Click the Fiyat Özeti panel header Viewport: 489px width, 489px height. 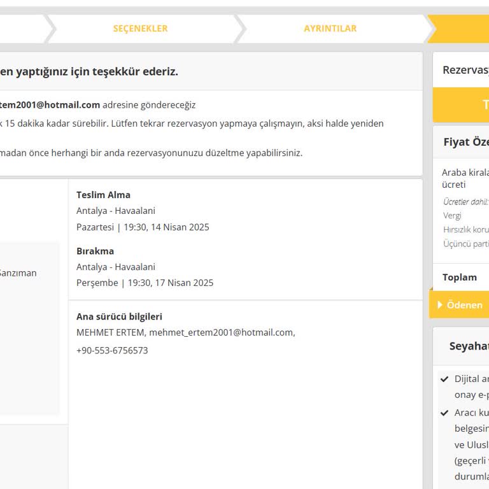click(465, 142)
